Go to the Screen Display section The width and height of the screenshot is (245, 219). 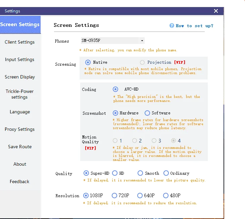20,77
